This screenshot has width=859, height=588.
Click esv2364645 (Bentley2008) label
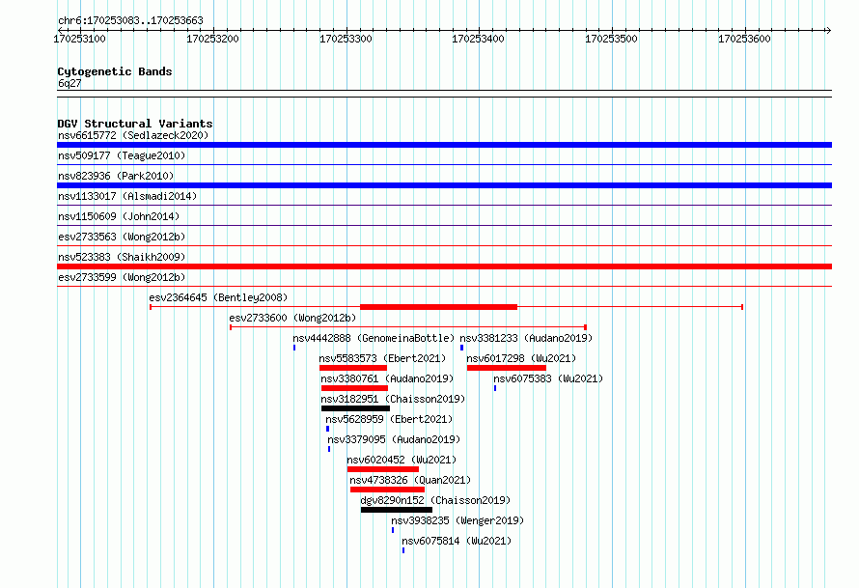coord(218,297)
